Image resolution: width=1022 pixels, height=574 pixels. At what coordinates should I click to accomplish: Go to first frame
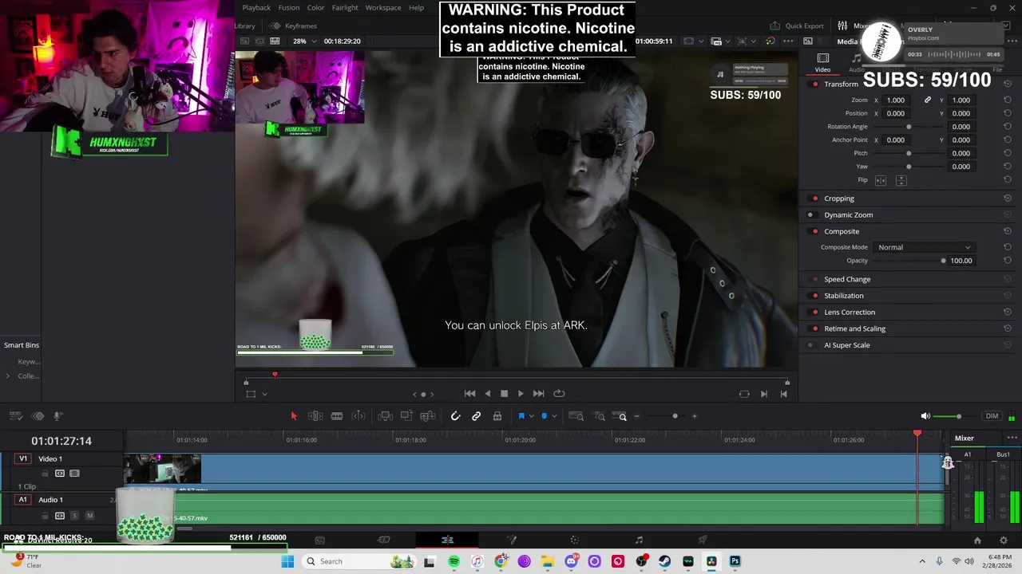point(469,393)
